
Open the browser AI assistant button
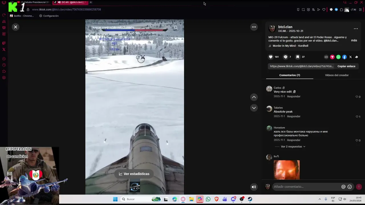coord(354,10)
